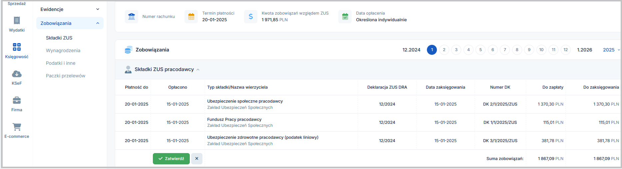Select Paczki przelewów in sidebar
The height and width of the screenshot is (169, 622).
point(66,76)
